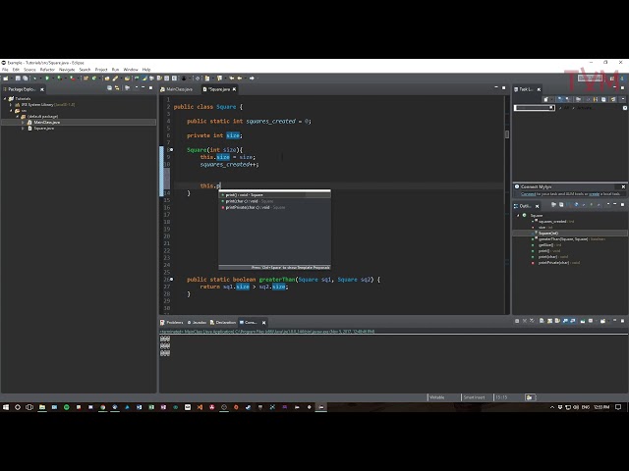The height and width of the screenshot is (471, 629).
Task: Collapse all in Package Explorer
Action: 109,87
